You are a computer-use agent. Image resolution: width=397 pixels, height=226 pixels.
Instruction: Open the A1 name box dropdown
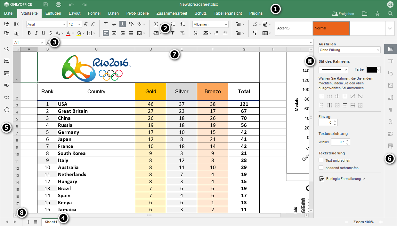point(42,43)
